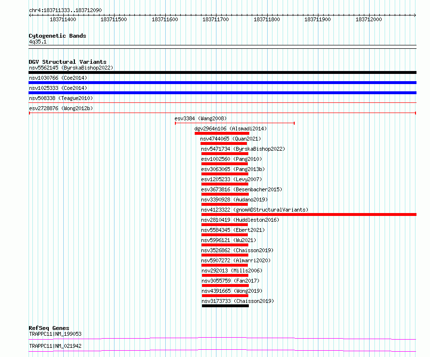The height and width of the screenshot is (357, 430).
Task: Click the red bar under dgv2964n106
Action: [222, 133]
